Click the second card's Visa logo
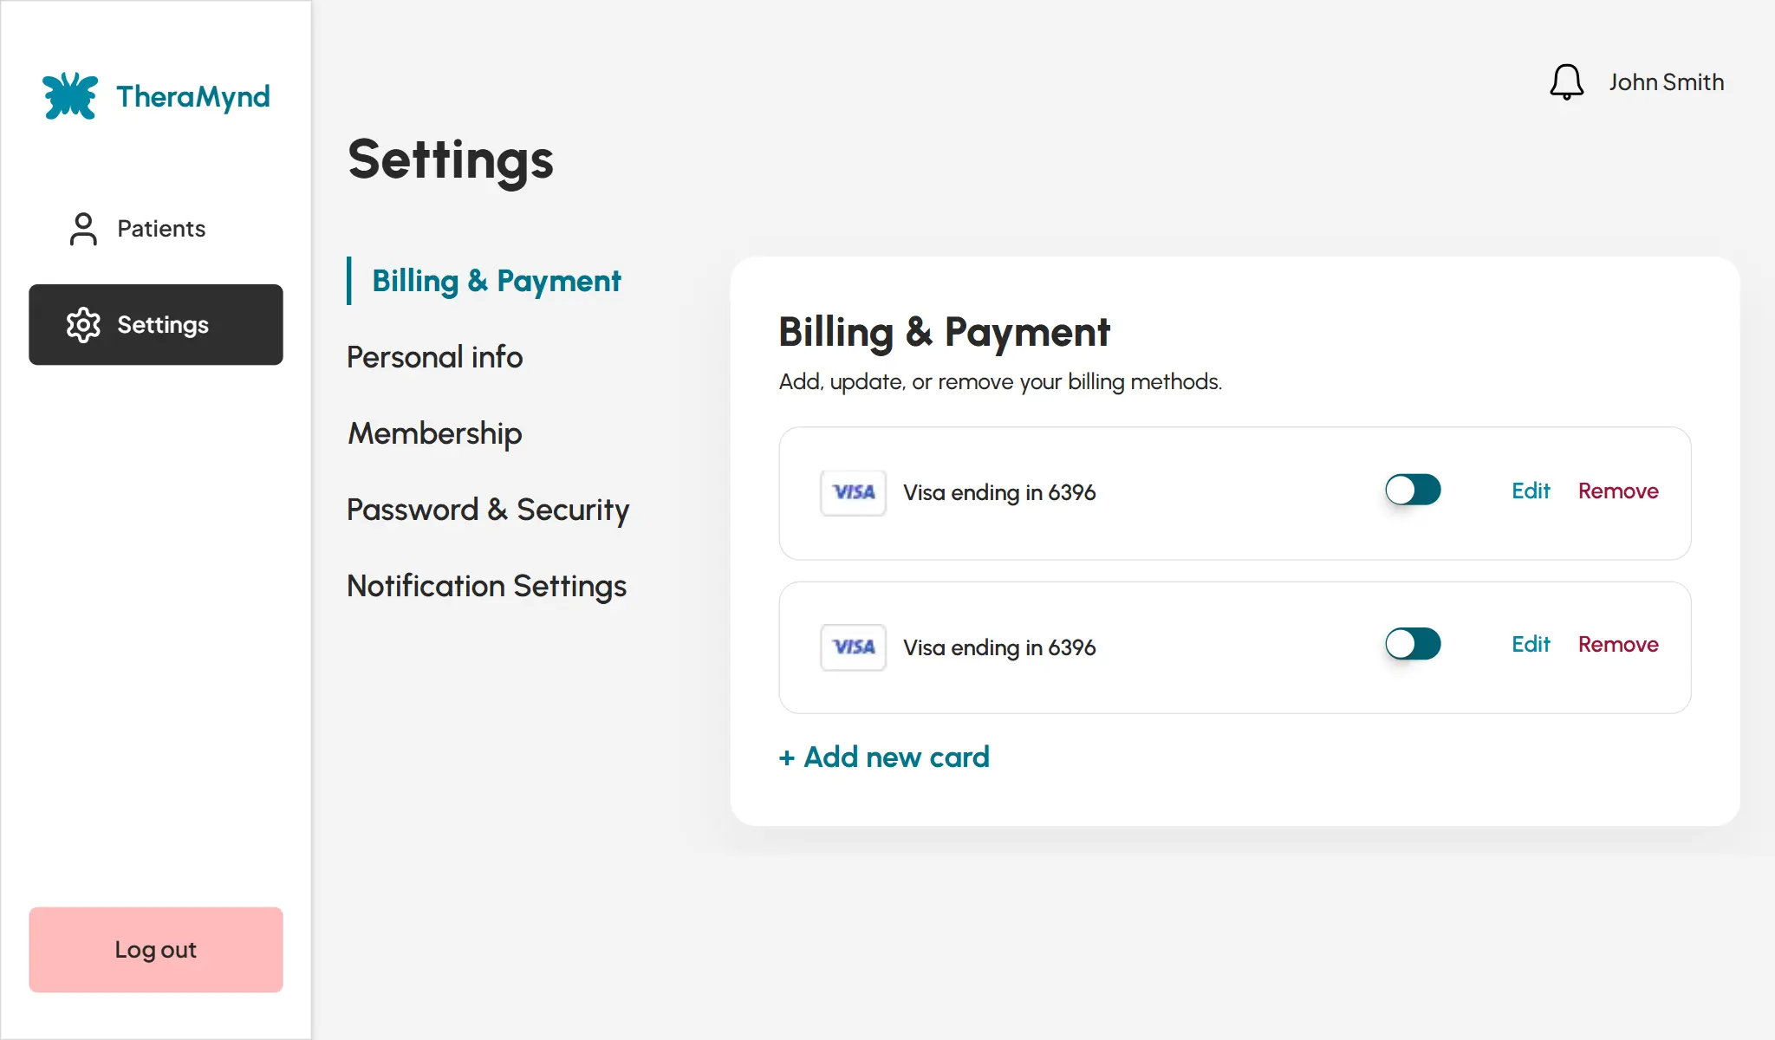 click(853, 647)
